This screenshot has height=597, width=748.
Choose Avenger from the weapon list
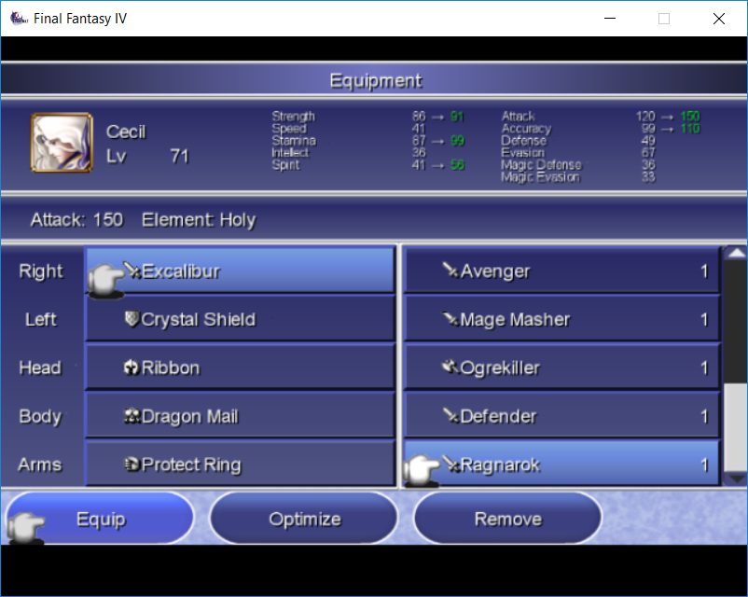pyautogui.click(x=561, y=271)
